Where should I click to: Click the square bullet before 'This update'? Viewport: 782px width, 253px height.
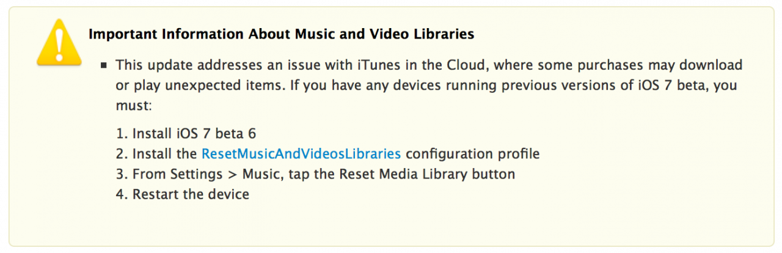click(x=105, y=65)
